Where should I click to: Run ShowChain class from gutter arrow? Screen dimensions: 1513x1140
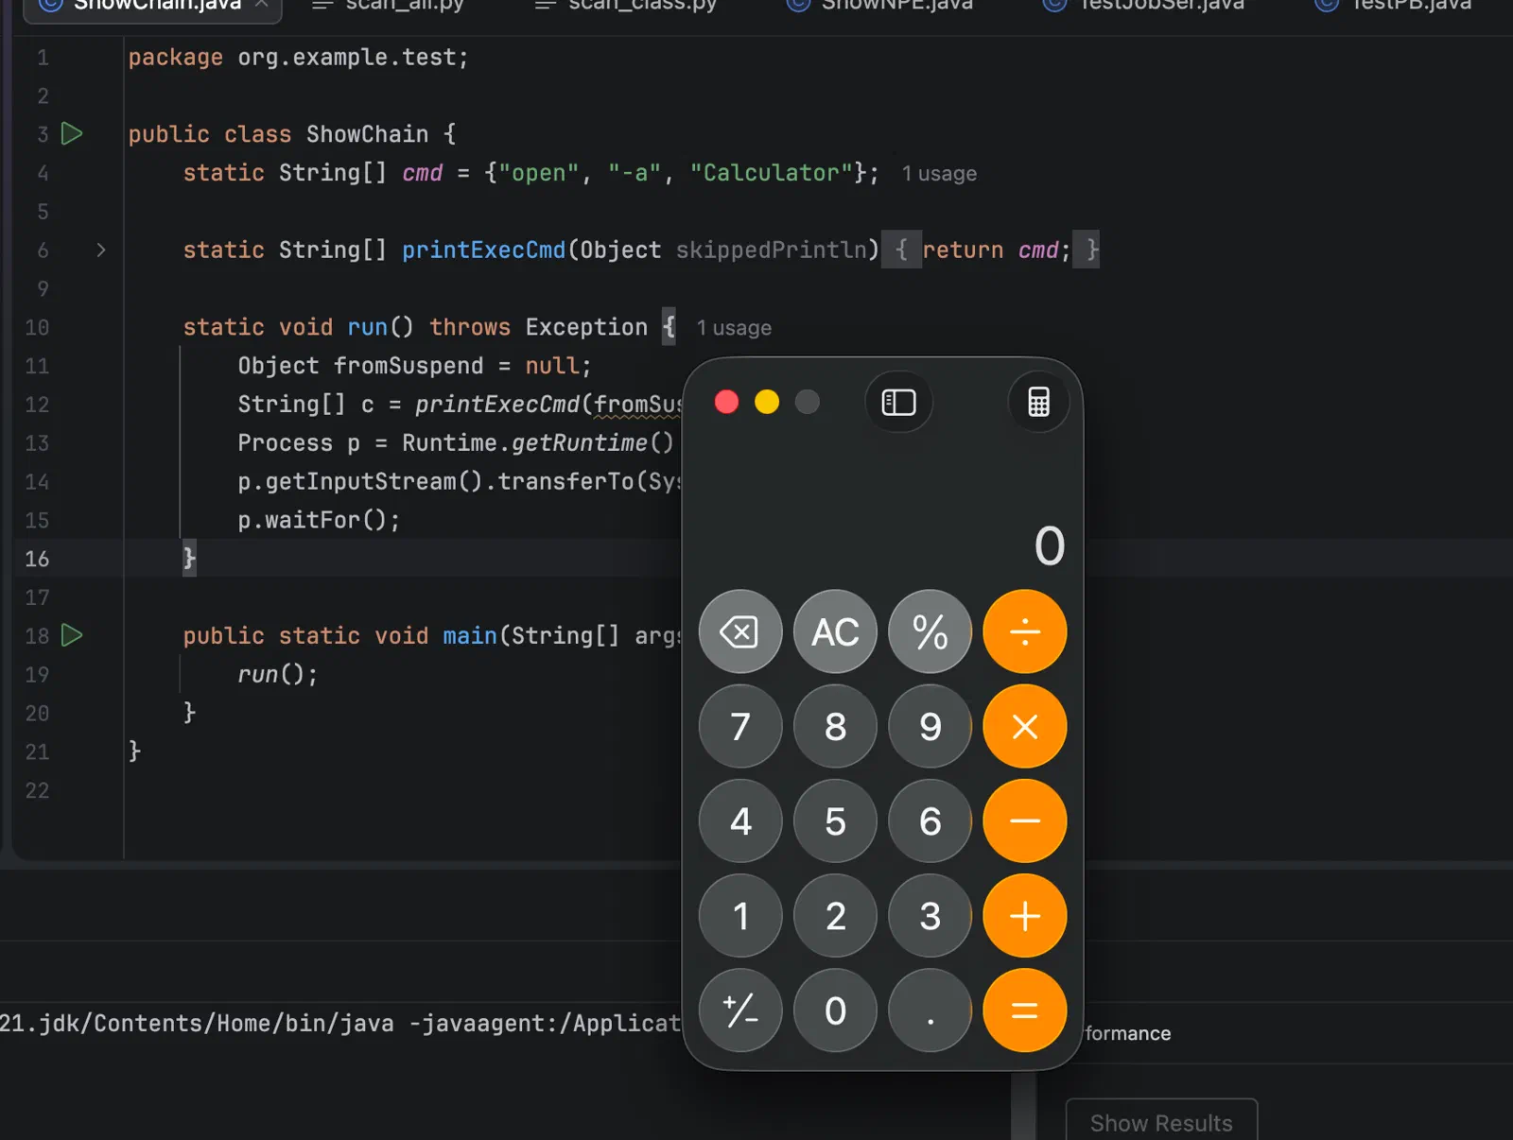72,133
